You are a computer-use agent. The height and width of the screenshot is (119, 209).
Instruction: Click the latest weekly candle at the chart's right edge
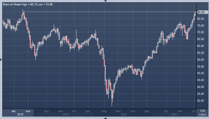click(x=195, y=13)
